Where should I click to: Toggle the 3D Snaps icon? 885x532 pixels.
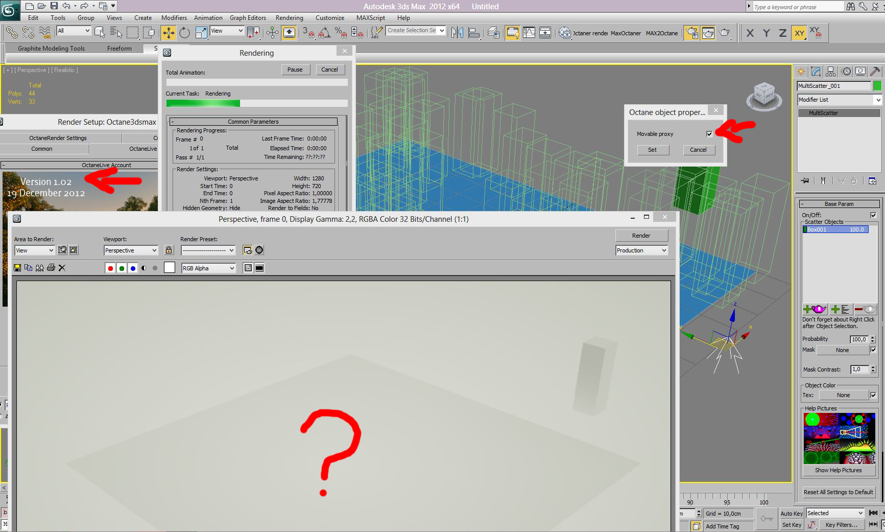308,33
